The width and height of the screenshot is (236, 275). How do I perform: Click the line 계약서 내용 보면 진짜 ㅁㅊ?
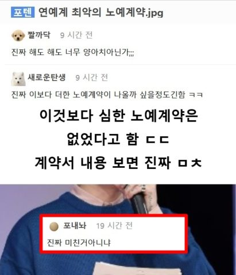[118, 163]
